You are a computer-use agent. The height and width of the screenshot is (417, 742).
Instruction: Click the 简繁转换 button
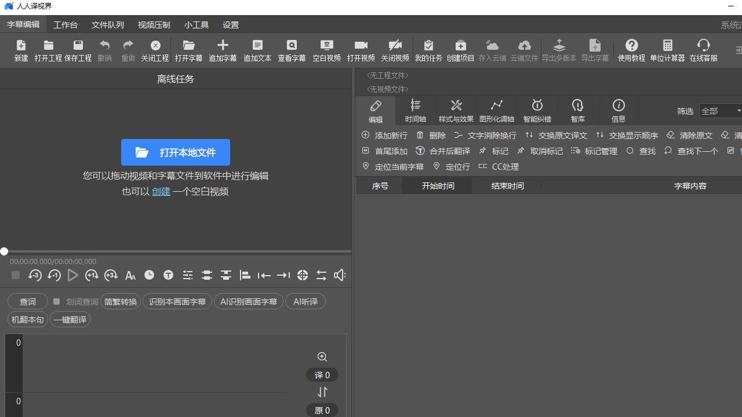click(121, 302)
